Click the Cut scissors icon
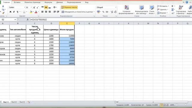Image resolution: width=192 pixels, height=108 pixels. pos(3,6)
